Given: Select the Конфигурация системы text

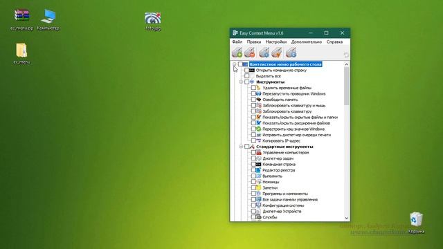Looking at the screenshot, I should point(283,205).
